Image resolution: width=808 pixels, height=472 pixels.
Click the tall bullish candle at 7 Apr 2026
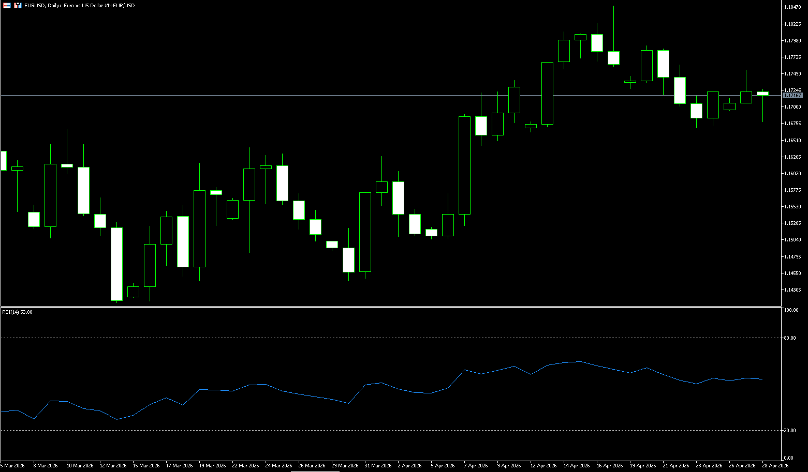pos(464,165)
